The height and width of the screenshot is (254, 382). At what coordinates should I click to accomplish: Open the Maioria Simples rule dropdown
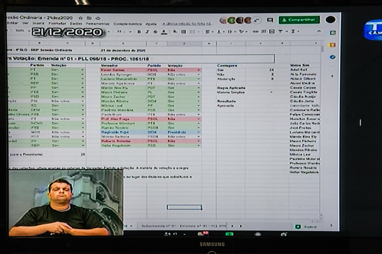point(271,93)
